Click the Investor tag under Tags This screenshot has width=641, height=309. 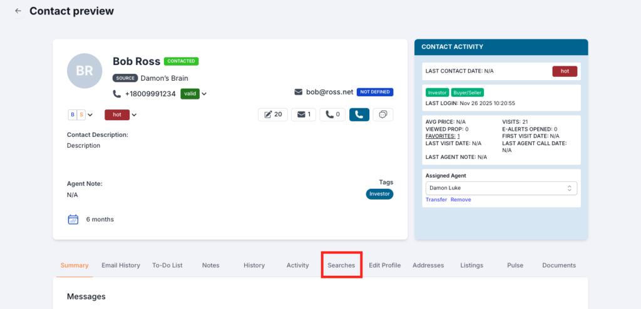click(379, 194)
